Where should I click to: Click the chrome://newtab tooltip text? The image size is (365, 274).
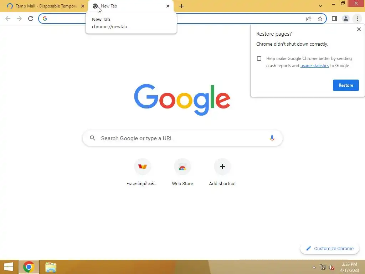[109, 26]
